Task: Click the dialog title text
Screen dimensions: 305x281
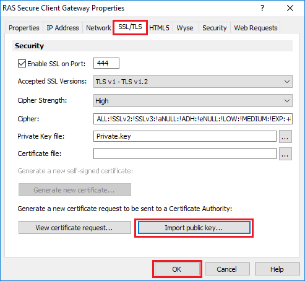Action: click(x=64, y=8)
